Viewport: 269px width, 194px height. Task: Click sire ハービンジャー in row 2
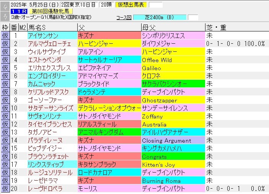point(109,44)
